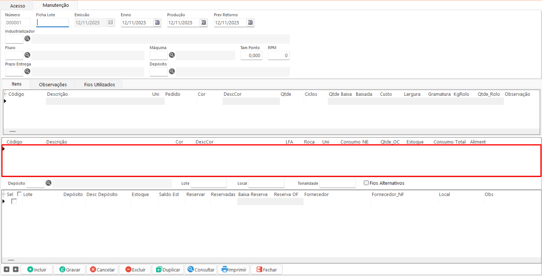Go to next record arrow button

(x=16, y=269)
